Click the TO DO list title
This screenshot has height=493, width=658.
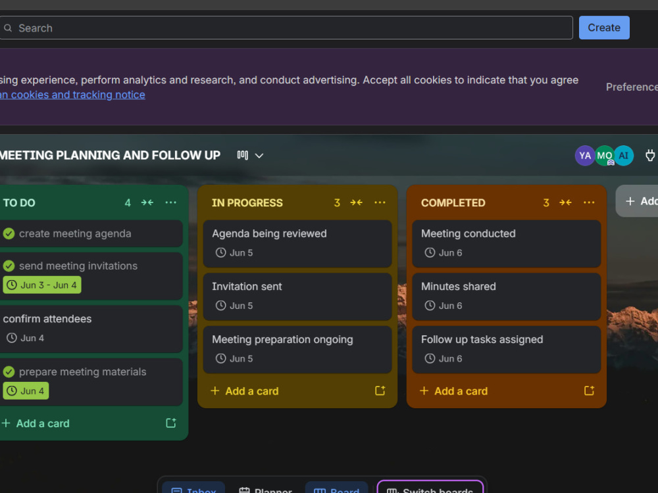tap(19, 203)
